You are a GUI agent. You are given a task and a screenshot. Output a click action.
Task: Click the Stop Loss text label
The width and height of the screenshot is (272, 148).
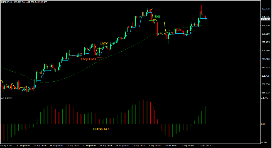89,59
